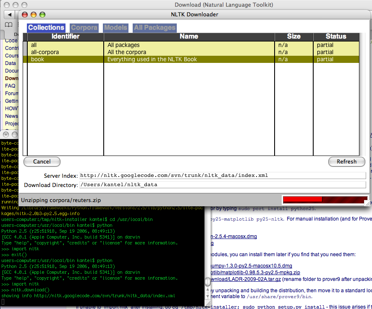
Task: Edit the Server Index URL field
Action: click(x=223, y=175)
